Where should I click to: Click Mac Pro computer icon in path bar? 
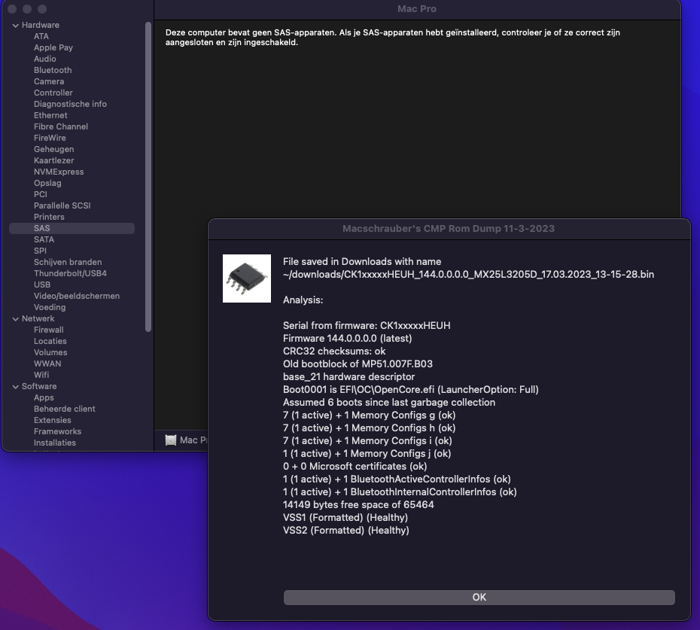171,440
